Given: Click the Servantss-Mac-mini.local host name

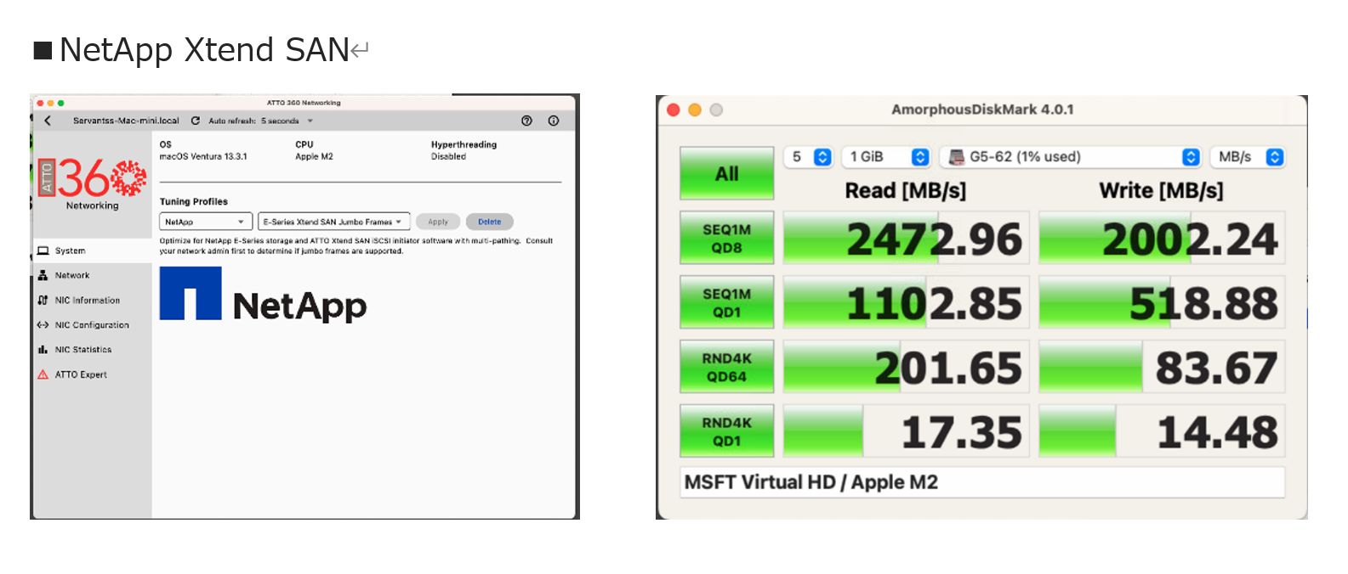Looking at the screenshot, I should pos(126,121).
